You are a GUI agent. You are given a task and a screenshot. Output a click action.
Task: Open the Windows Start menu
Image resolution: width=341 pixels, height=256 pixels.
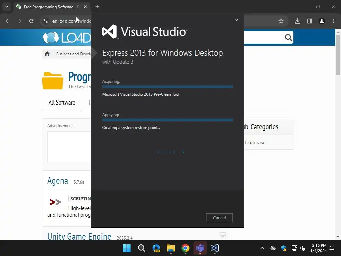[x=127, y=248]
